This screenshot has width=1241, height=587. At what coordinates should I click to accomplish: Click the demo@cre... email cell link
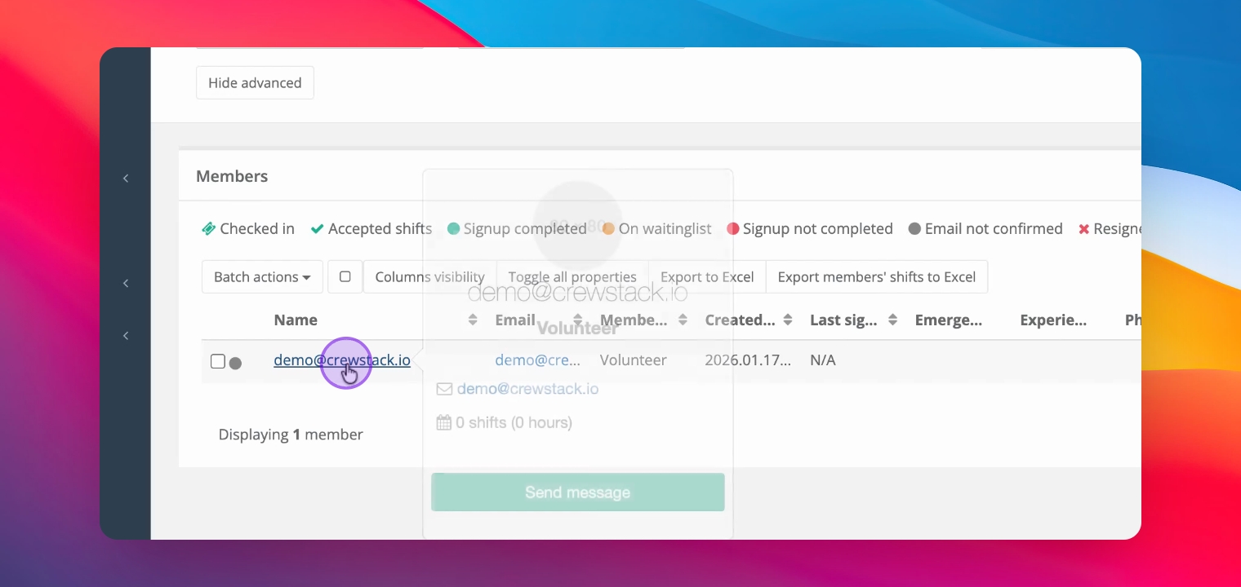(537, 360)
